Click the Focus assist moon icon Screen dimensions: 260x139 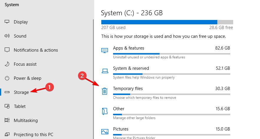click(7, 64)
